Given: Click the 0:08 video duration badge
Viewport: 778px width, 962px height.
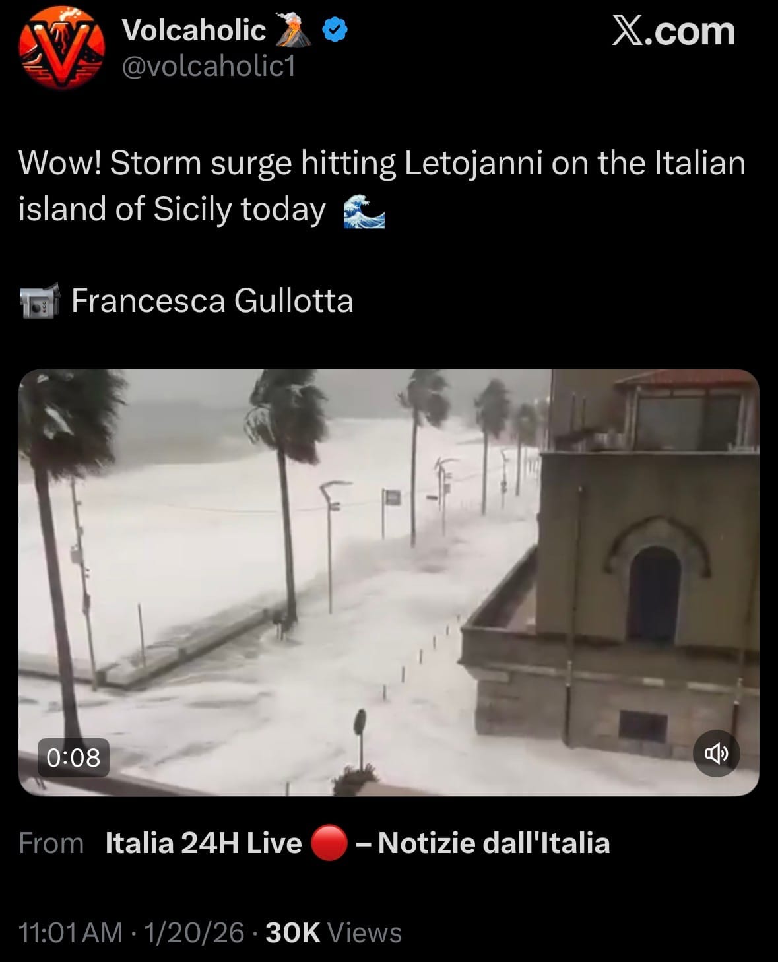Looking at the screenshot, I should tap(73, 757).
